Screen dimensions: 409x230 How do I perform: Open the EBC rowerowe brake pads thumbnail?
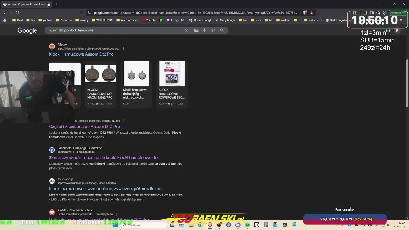[x=172, y=74]
